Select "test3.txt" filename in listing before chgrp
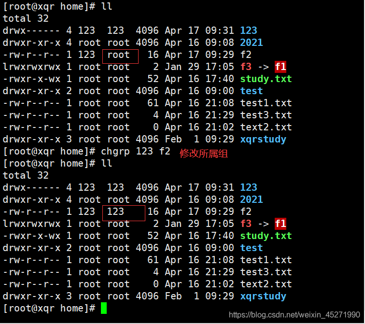Viewport: 365px width, 324px height. (266, 115)
